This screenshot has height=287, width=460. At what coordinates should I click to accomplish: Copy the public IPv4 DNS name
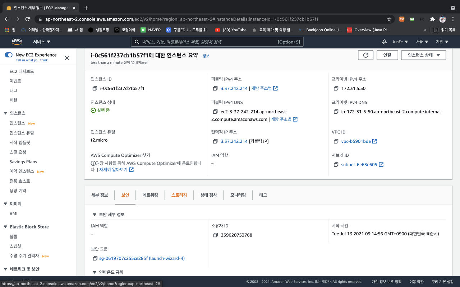coord(215,112)
